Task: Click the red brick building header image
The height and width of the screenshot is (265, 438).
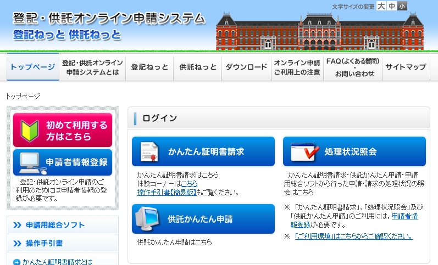Action: click(x=320, y=31)
